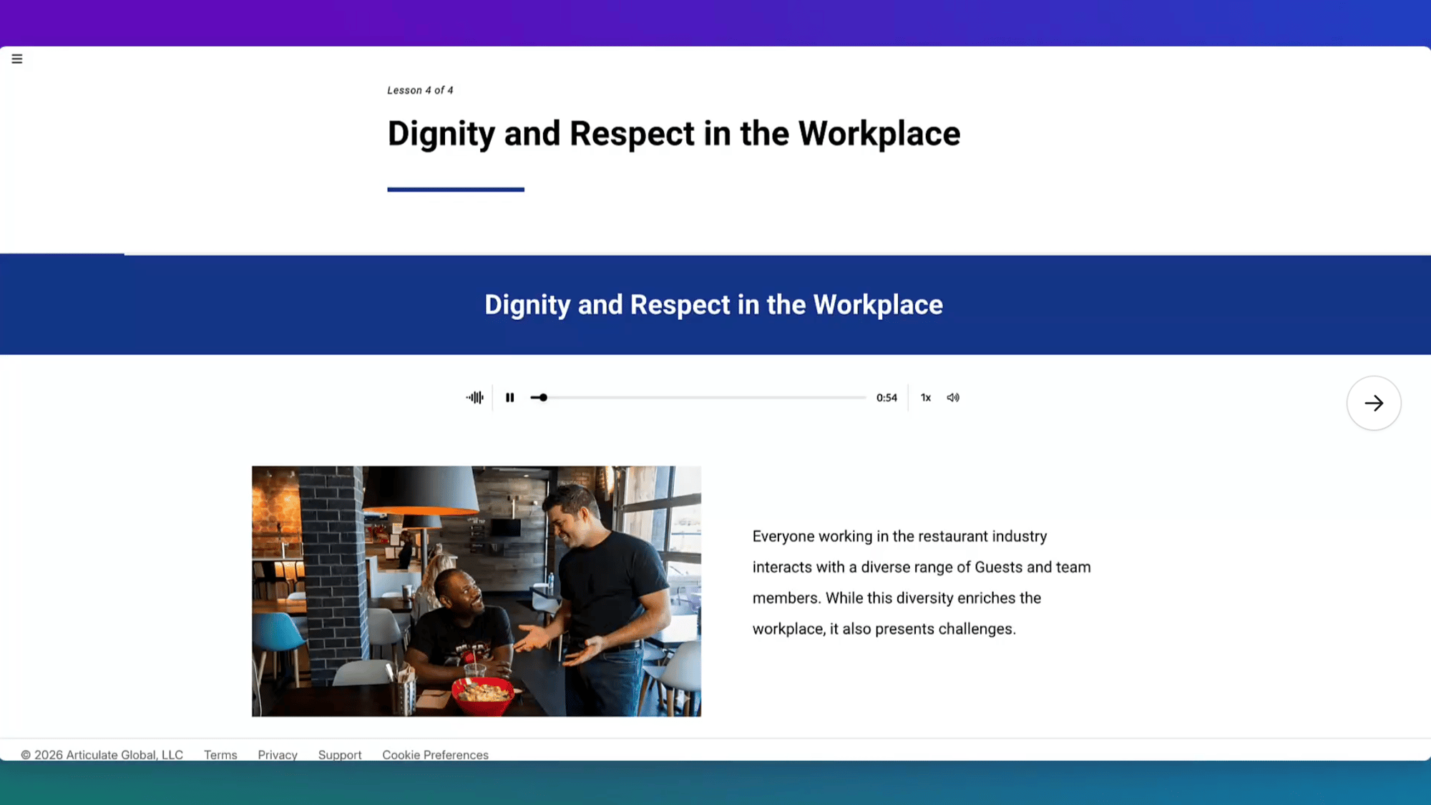Open the 1x playback speed selector
The image size is (1431, 805).
pos(925,397)
